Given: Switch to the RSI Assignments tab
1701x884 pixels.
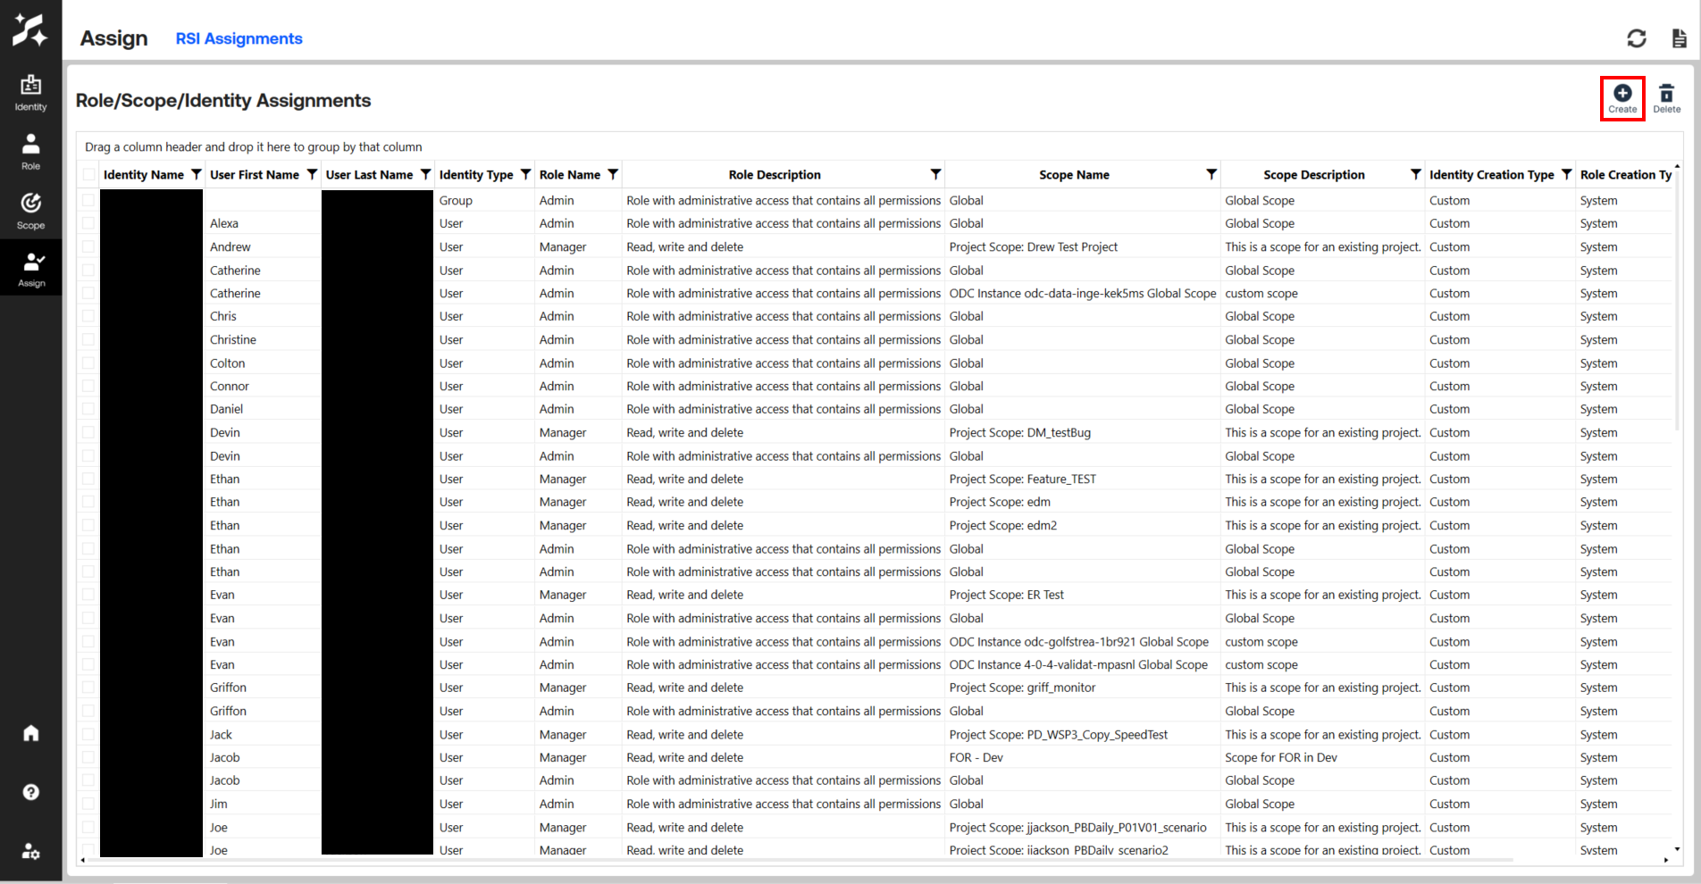Looking at the screenshot, I should [x=239, y=38].
